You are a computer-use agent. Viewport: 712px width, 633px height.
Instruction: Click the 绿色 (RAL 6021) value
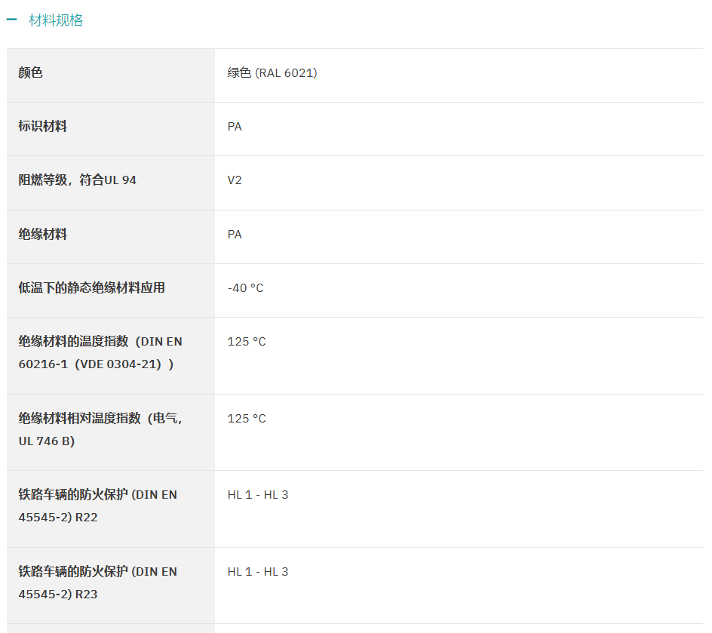coord(272,72)
